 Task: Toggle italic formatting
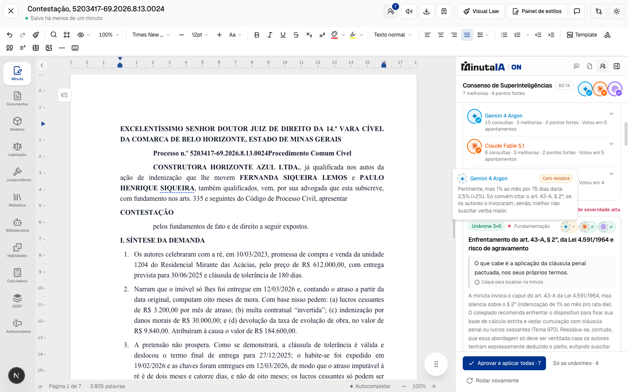[270, 35]
